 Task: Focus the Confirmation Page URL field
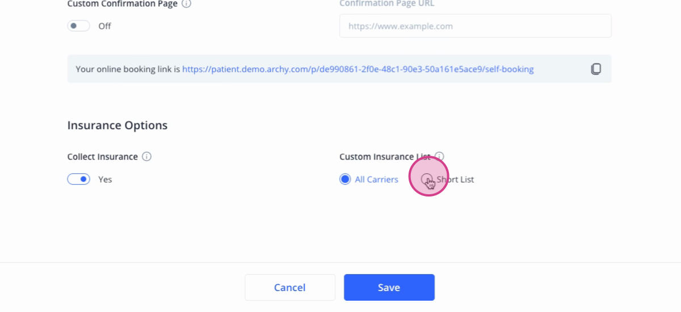click(475, 26)
